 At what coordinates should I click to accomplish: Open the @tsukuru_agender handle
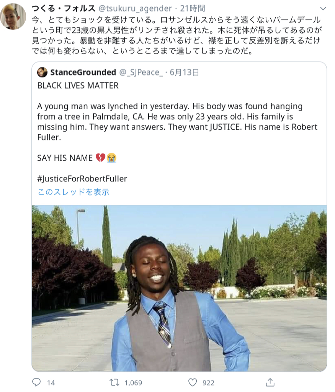(135, 8)
